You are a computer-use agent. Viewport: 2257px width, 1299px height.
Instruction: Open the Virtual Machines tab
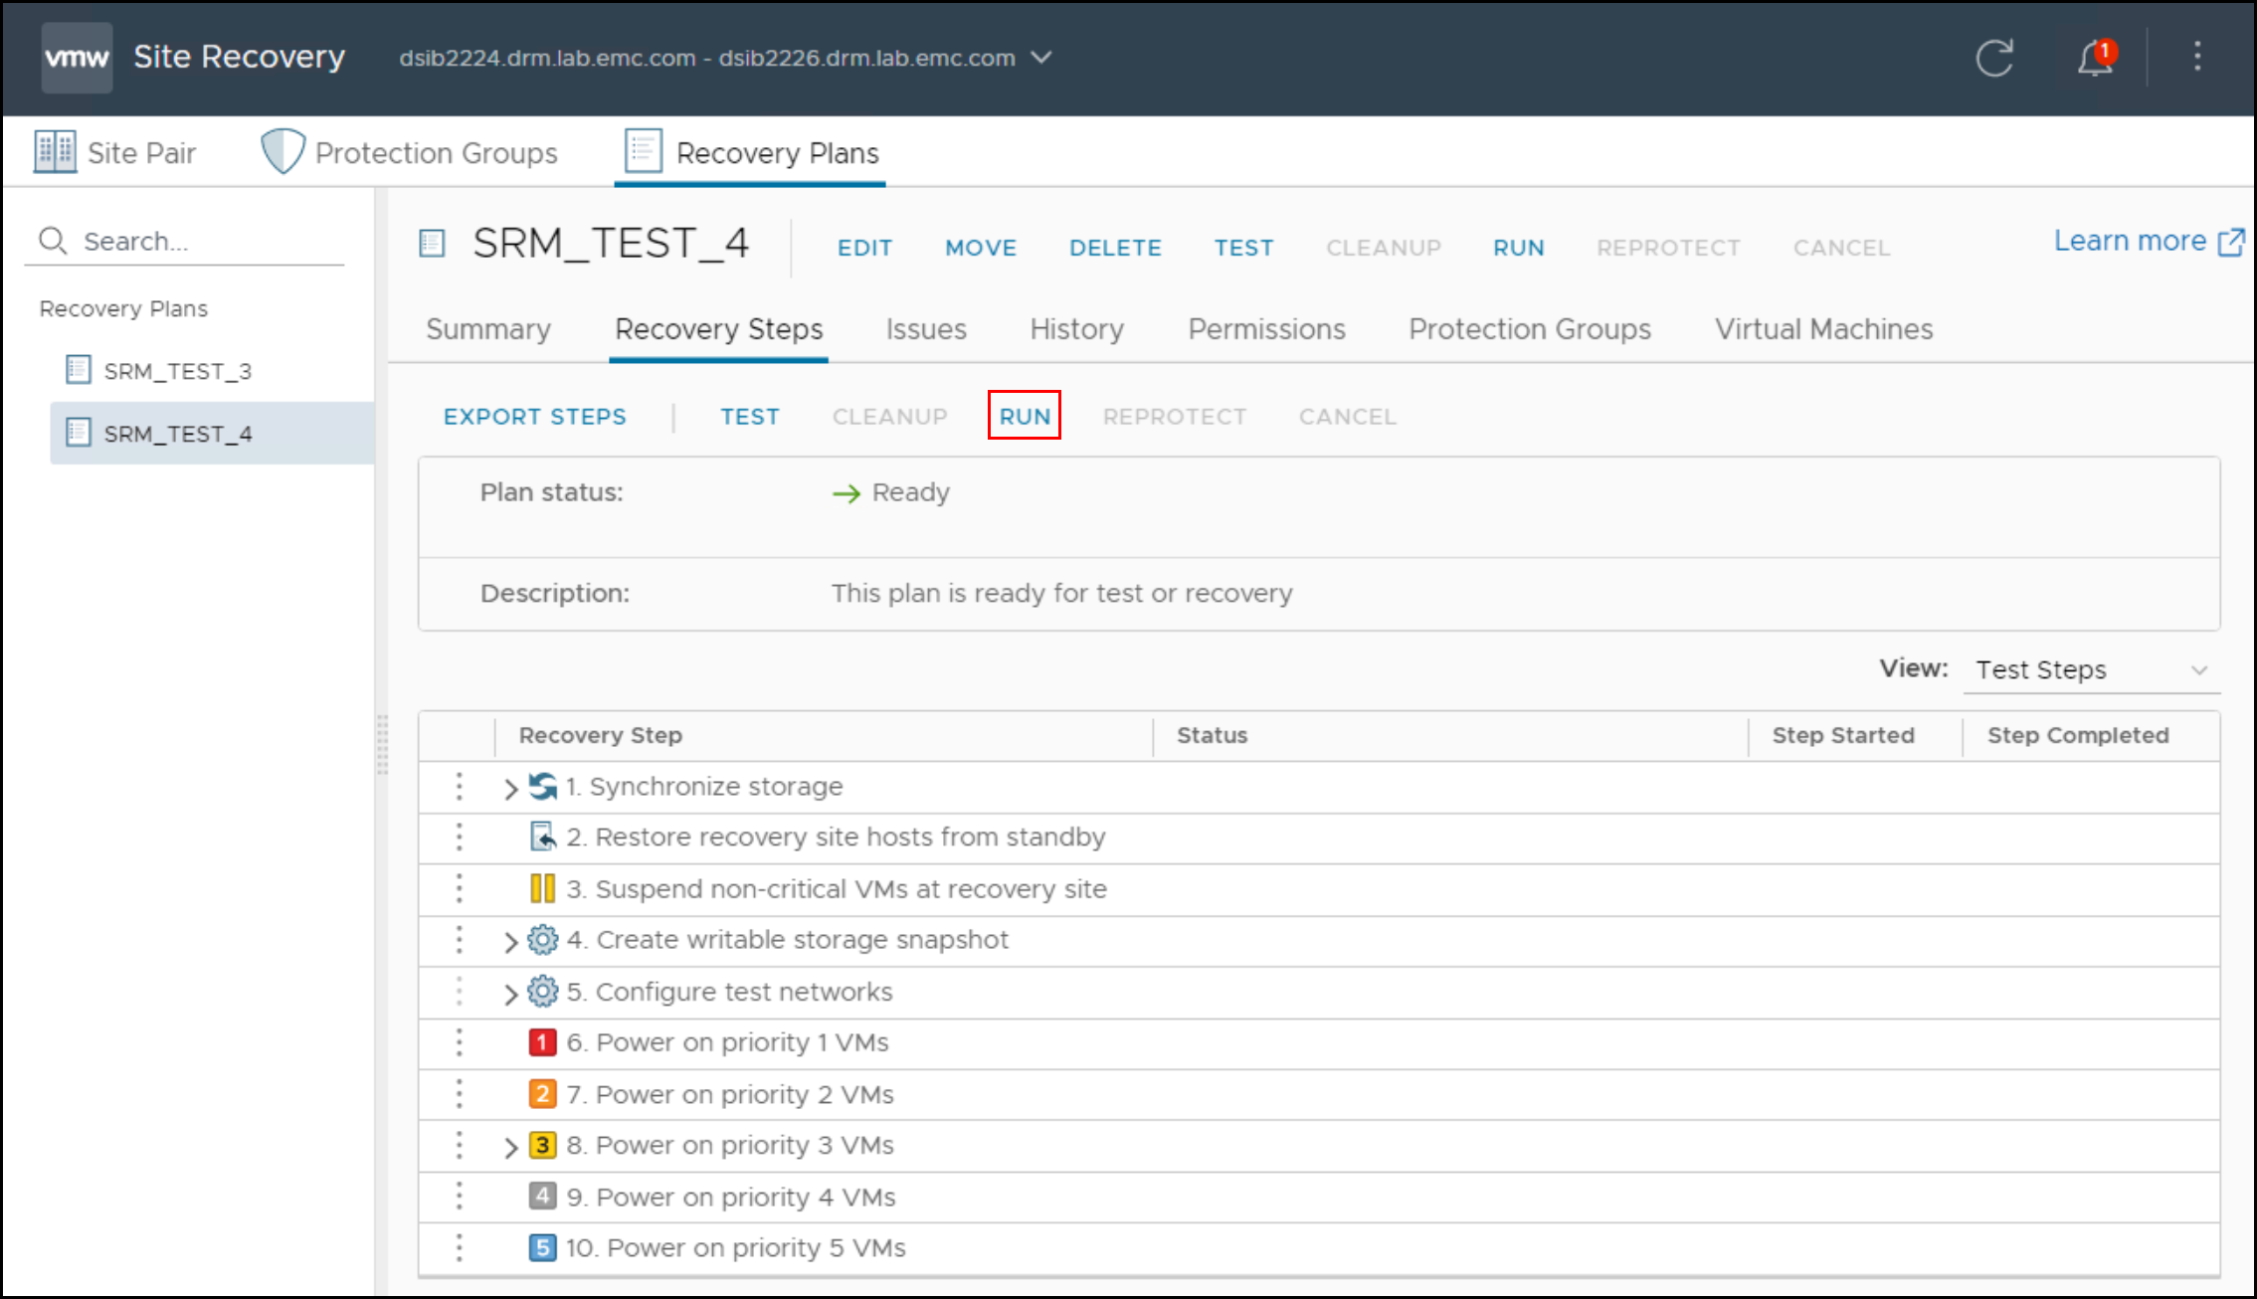[x=1823, y=329]
